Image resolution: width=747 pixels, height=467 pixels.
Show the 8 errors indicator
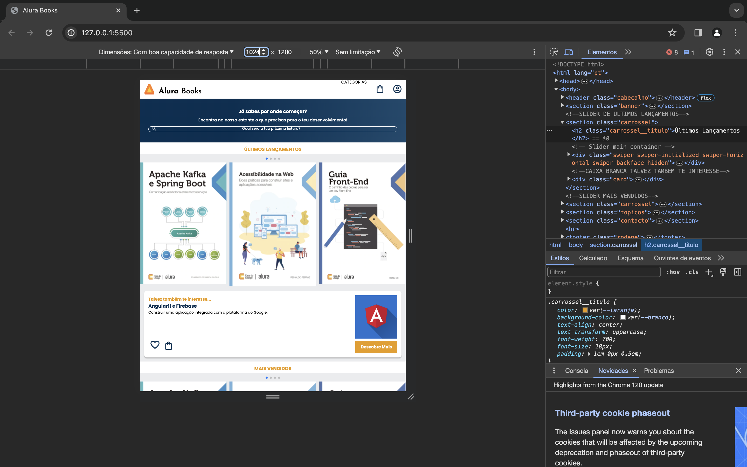pyautogui.click(x=672, y=52)
